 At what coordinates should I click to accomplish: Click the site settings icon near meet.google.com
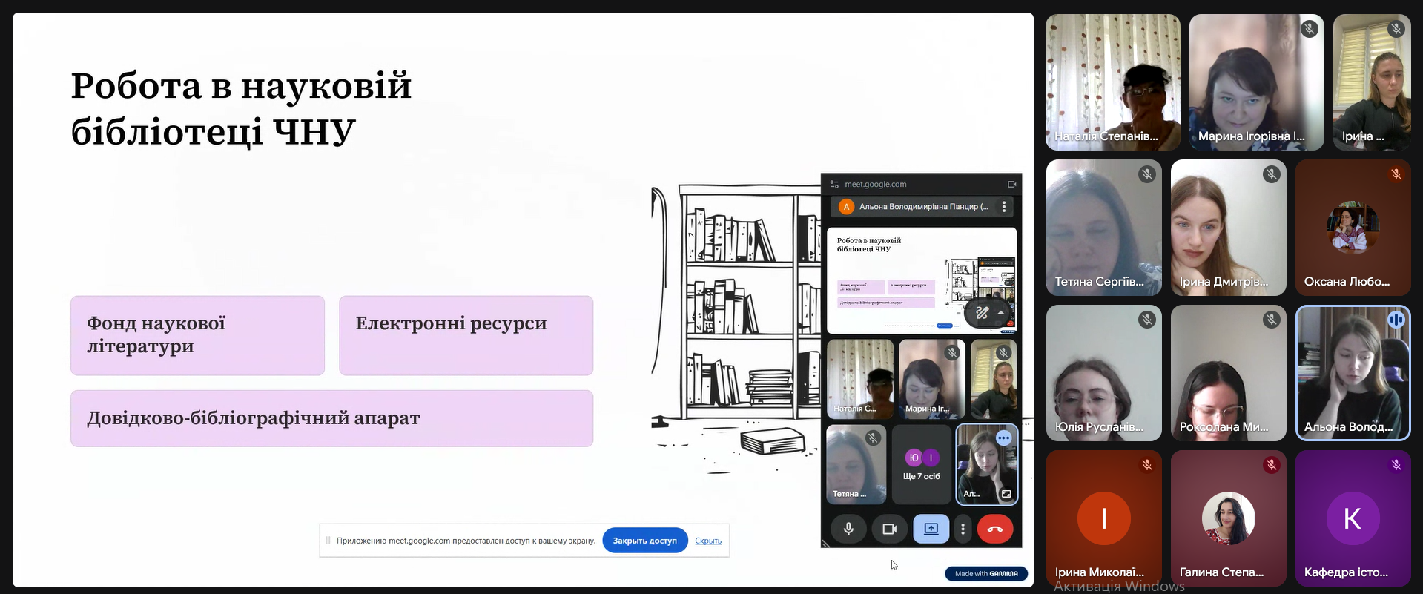834,184
